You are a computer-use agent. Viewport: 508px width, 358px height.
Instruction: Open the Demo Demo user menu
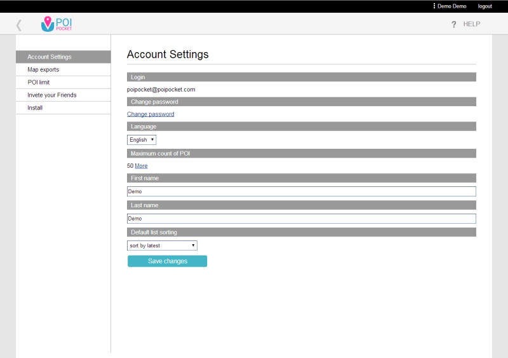coord(451,6)
